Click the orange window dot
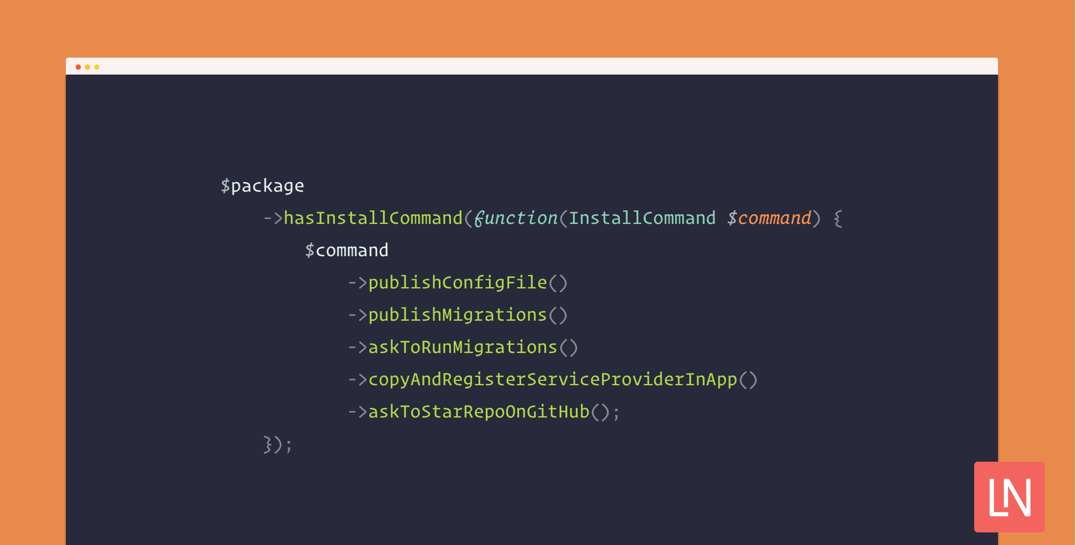This screenshot has width=1076, height=545. 87,67
